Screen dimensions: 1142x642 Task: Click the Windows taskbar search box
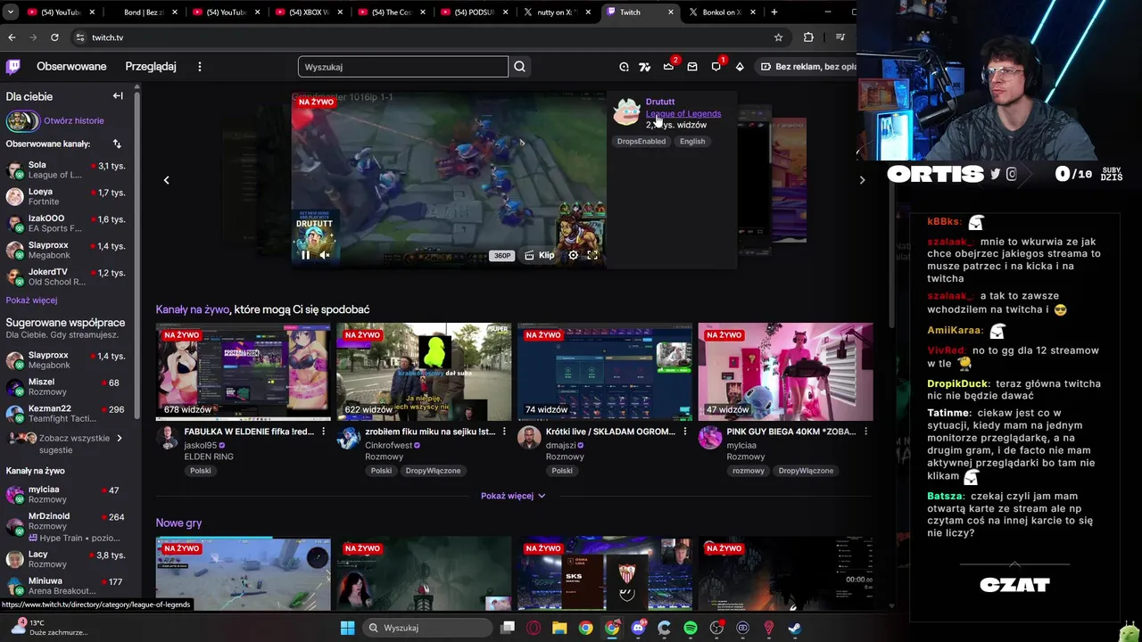428,628
